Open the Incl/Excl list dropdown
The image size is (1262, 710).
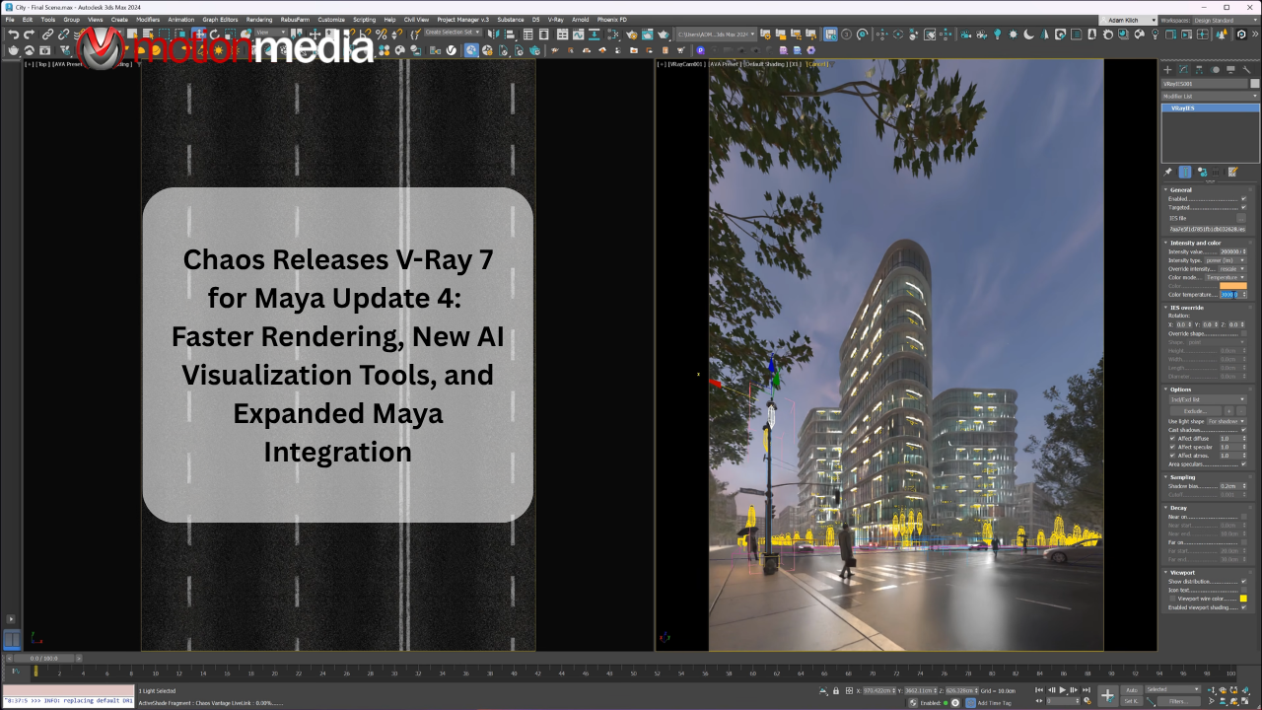pos(1207,399)
